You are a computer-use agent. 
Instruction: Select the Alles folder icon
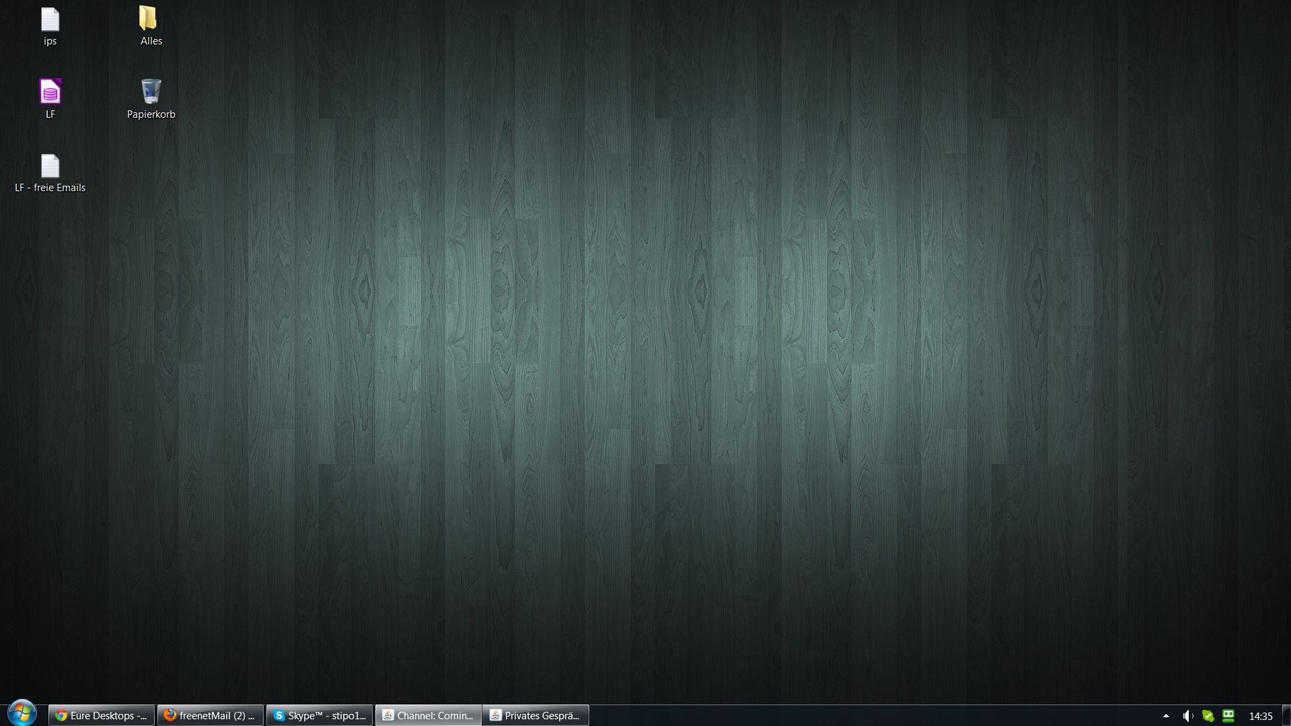pyautogui.click(x=148, y=19)
